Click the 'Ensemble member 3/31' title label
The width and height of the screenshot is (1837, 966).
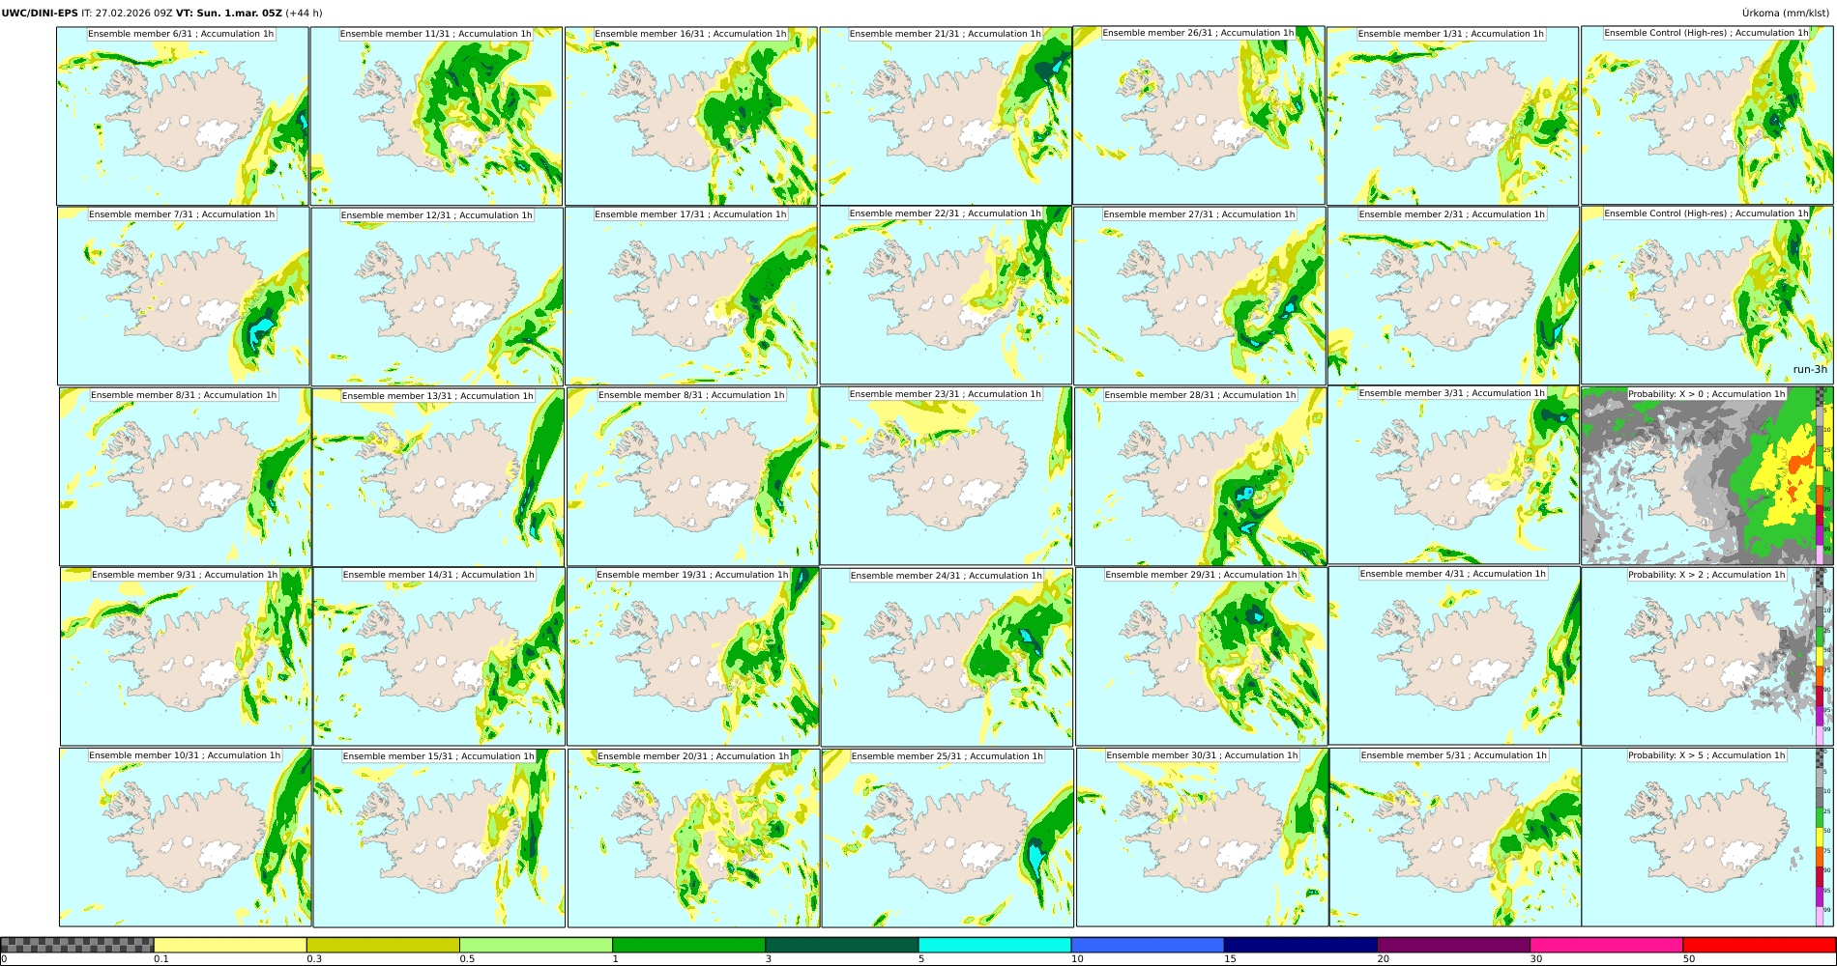coord(1452,393)
